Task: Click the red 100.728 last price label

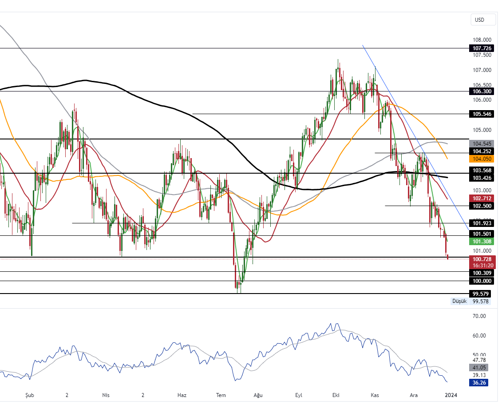Action: (x=482, y=259)
